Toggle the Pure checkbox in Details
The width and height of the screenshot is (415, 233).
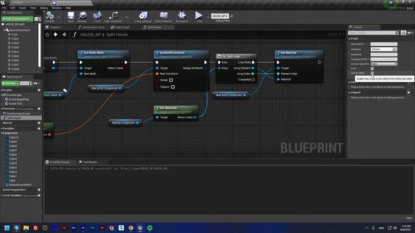372,69
